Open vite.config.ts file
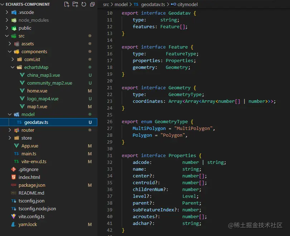 click(32, 216)
